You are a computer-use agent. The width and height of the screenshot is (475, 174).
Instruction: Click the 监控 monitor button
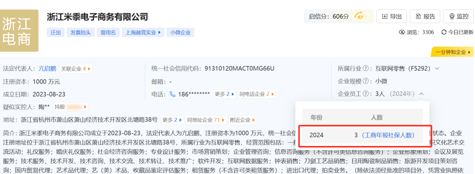point(458,16)
